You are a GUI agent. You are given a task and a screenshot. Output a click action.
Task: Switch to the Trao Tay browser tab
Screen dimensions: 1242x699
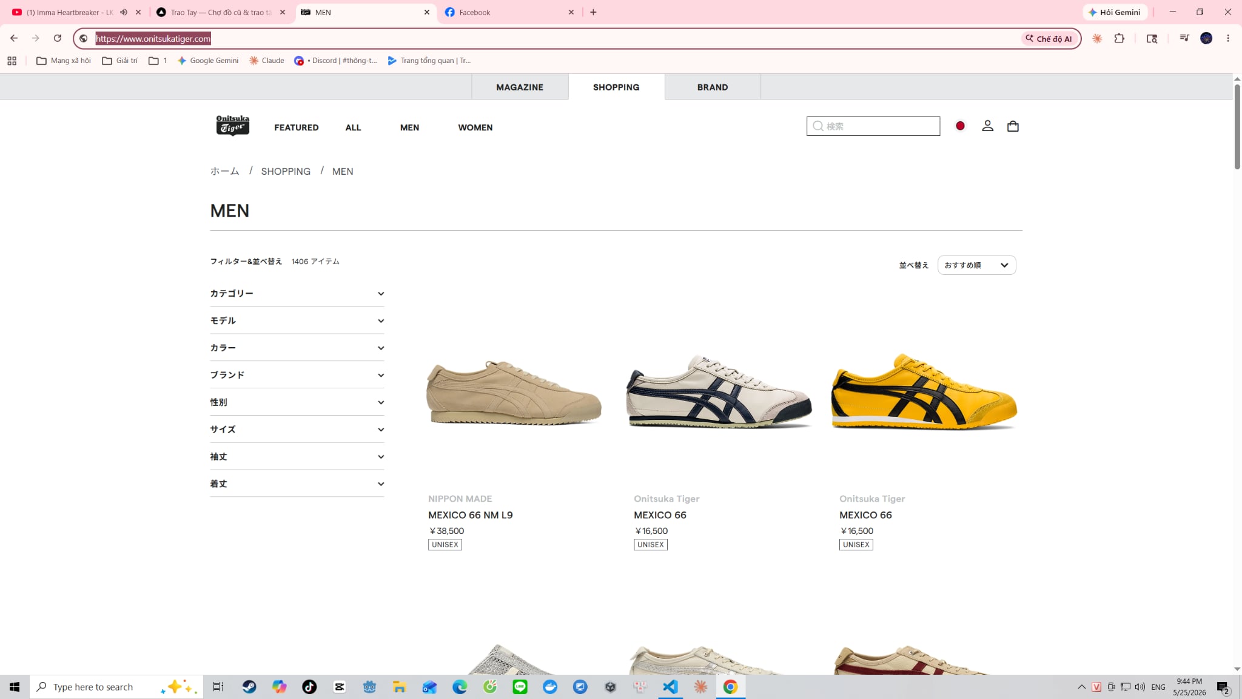(221, 12)
